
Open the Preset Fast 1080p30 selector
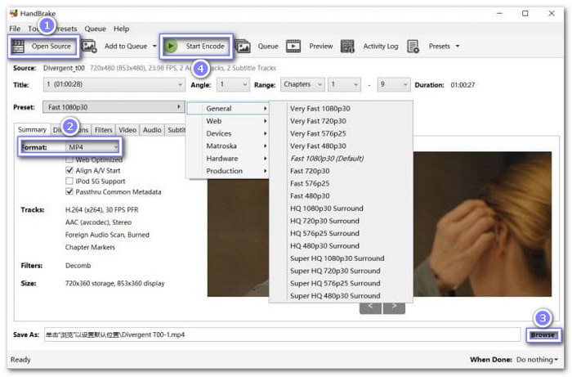[114, 107]
